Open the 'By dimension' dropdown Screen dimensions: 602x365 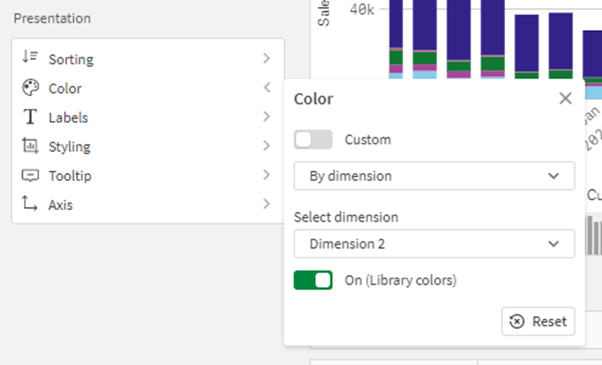tap(435, 176)
